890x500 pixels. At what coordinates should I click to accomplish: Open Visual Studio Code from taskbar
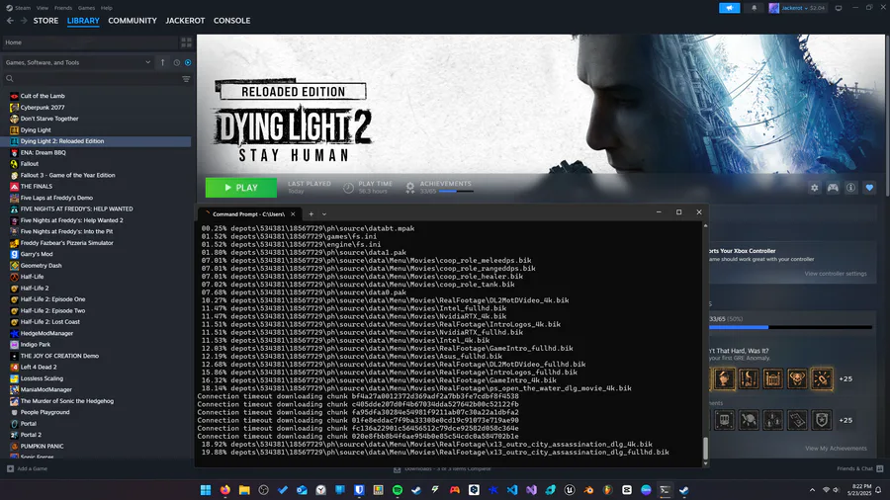point(512,490)
